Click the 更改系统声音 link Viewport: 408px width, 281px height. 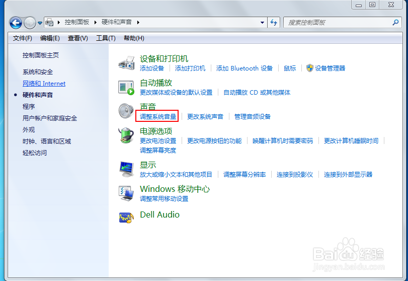click(x=205, y=116)
